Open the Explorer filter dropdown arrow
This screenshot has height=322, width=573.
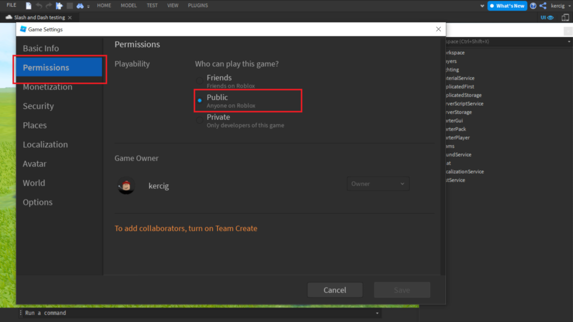point(569,41)
